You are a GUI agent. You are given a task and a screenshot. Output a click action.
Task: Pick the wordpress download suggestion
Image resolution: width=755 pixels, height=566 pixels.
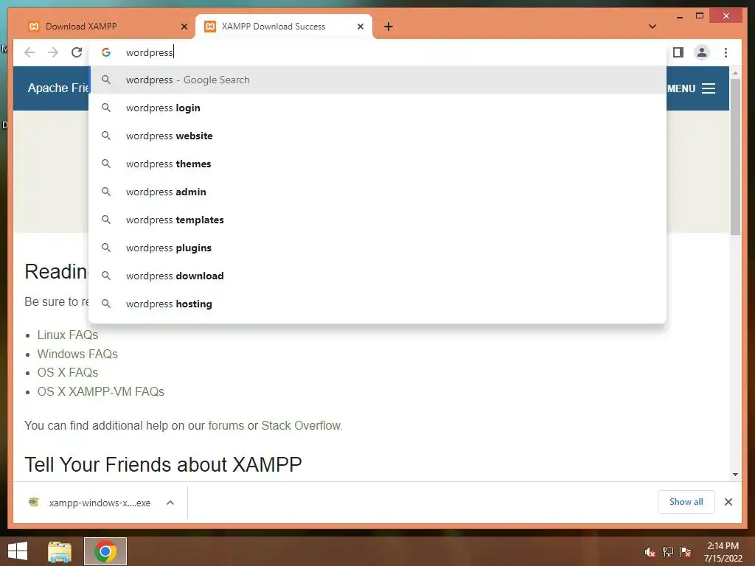tap(377, 276)
